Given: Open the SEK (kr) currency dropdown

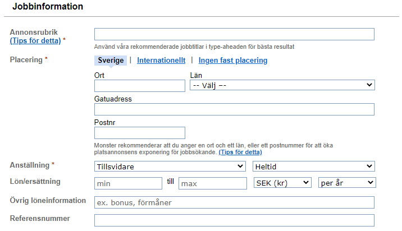Looking at the screenshot, I should [x=282, y=183].
